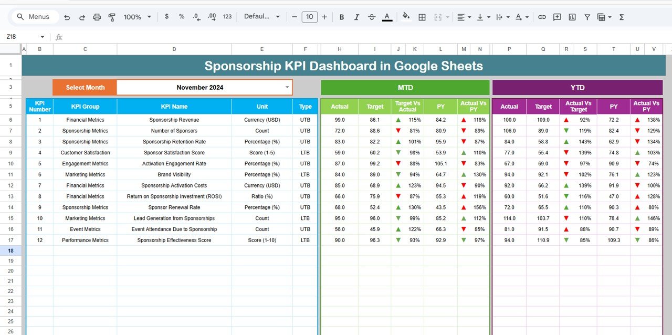Open the font selection dropdown
The height and width of the screenshot is (335, 672).
(262, 16)
